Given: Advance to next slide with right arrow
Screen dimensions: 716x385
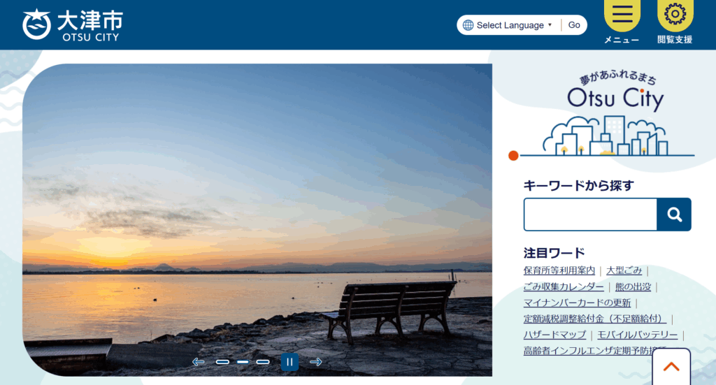Looking at the screenshot, I should coord(316,362).
